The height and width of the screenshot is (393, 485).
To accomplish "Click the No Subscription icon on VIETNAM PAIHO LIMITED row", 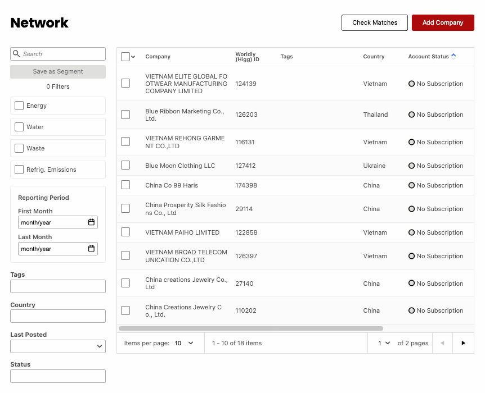I will click(411, 232).
